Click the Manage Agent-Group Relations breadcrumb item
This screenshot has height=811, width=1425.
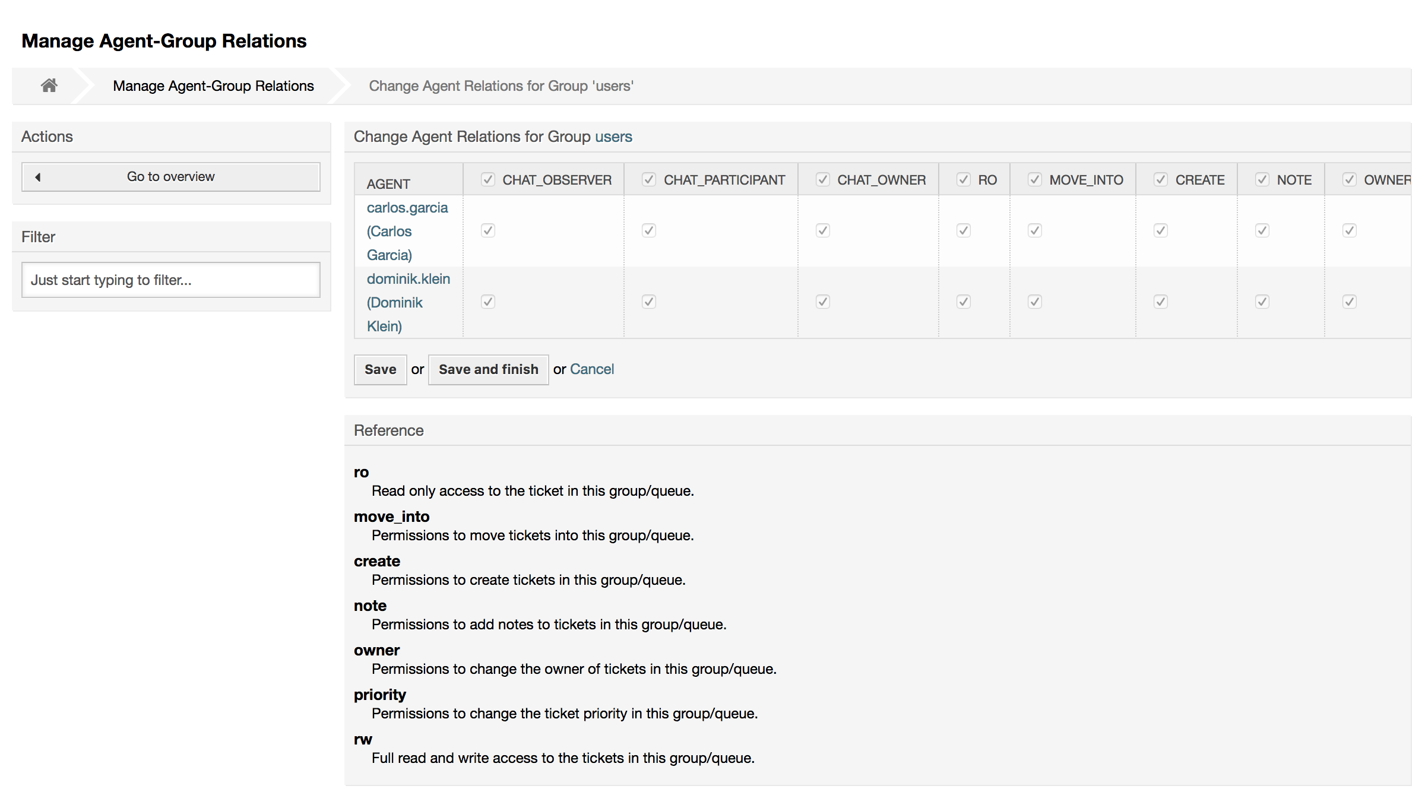[x=214, y=85]
